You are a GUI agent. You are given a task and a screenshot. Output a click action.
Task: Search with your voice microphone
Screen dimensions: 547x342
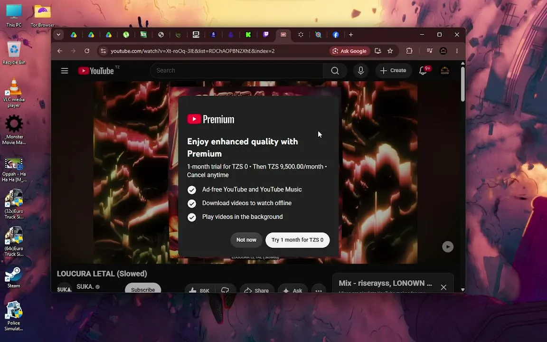point(361,71)
